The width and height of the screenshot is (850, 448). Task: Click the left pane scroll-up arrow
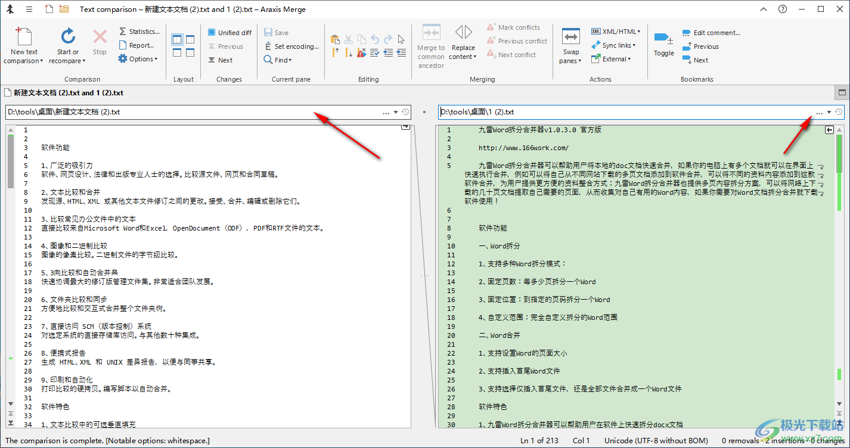tap(11, 129)
